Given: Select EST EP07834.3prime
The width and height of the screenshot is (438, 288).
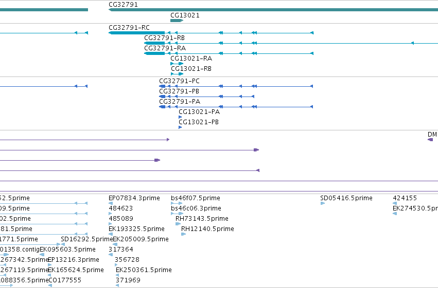Looking at the screenshot, I should [134, 198].
